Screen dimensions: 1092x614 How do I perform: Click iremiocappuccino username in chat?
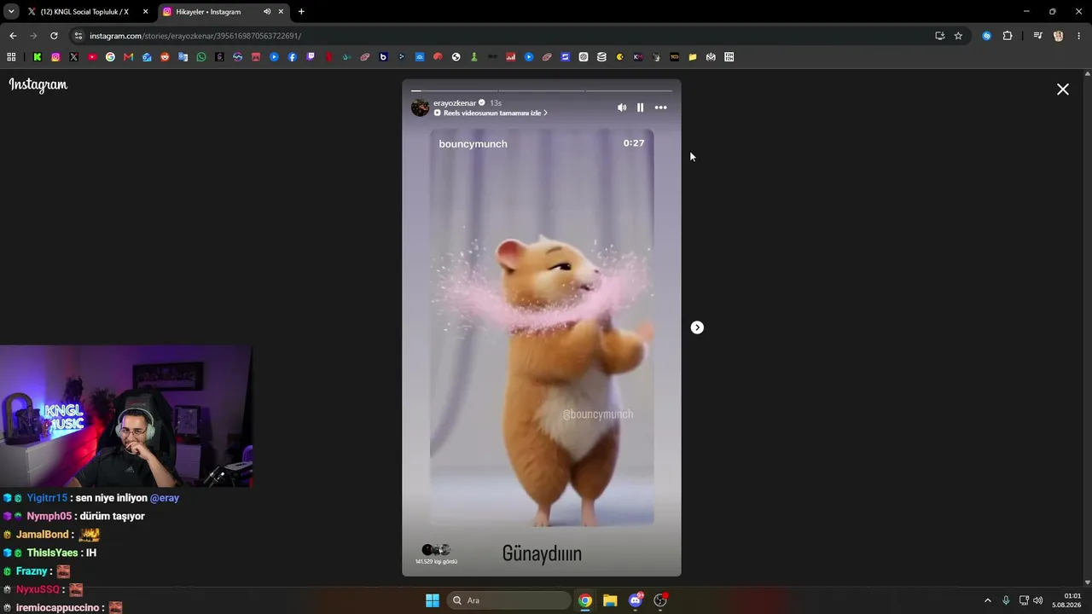coord(58,608)
